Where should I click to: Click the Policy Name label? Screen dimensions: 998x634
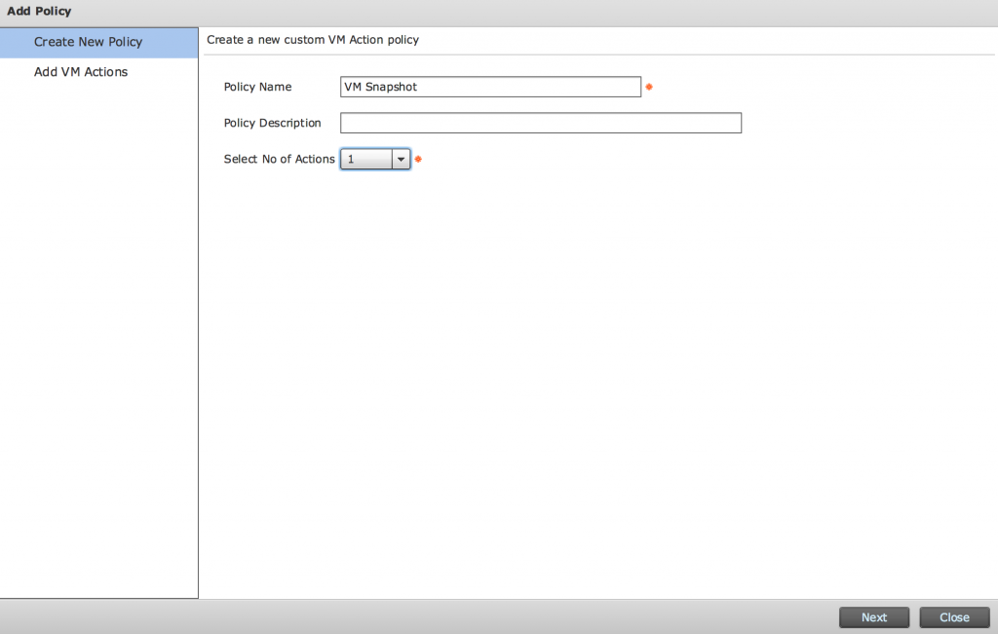(257, 87)
